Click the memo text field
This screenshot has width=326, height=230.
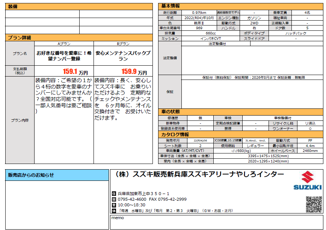click(216, 222)
